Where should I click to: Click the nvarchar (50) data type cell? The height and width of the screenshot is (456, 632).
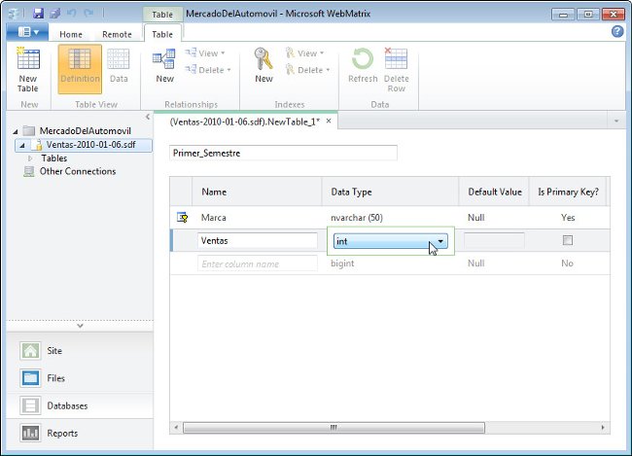tap(357, 218)
